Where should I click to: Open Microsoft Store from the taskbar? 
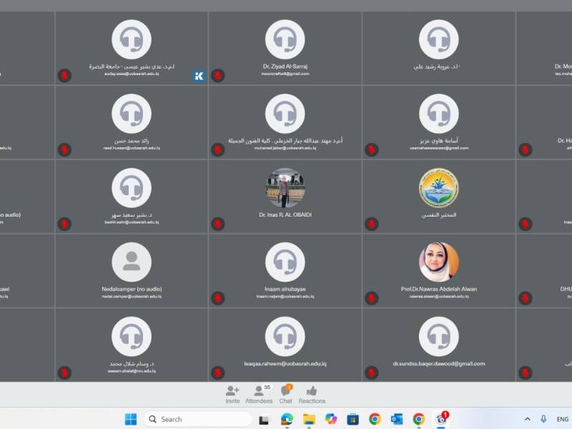tap(352, 419)
